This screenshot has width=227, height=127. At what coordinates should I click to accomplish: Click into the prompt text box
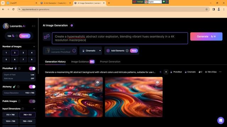(x=120, y=38)
